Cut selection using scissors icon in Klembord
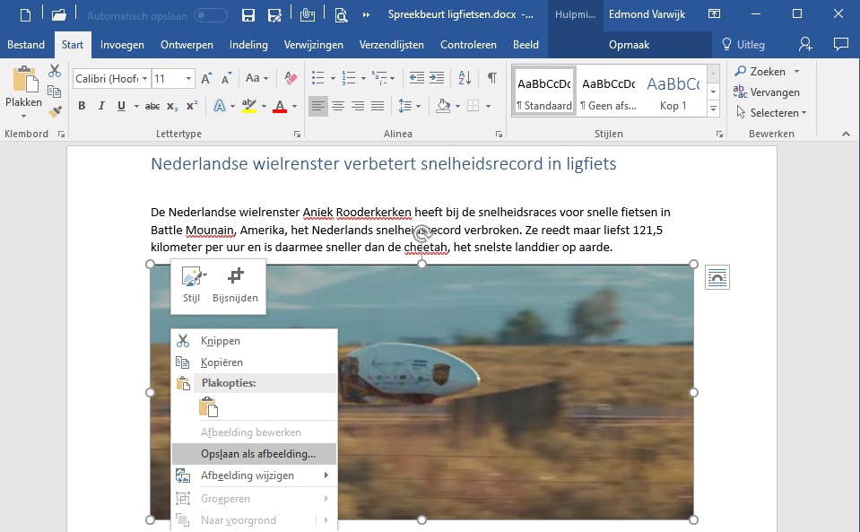This screenshot has height=532, width=860. click(x=55, y=71)
